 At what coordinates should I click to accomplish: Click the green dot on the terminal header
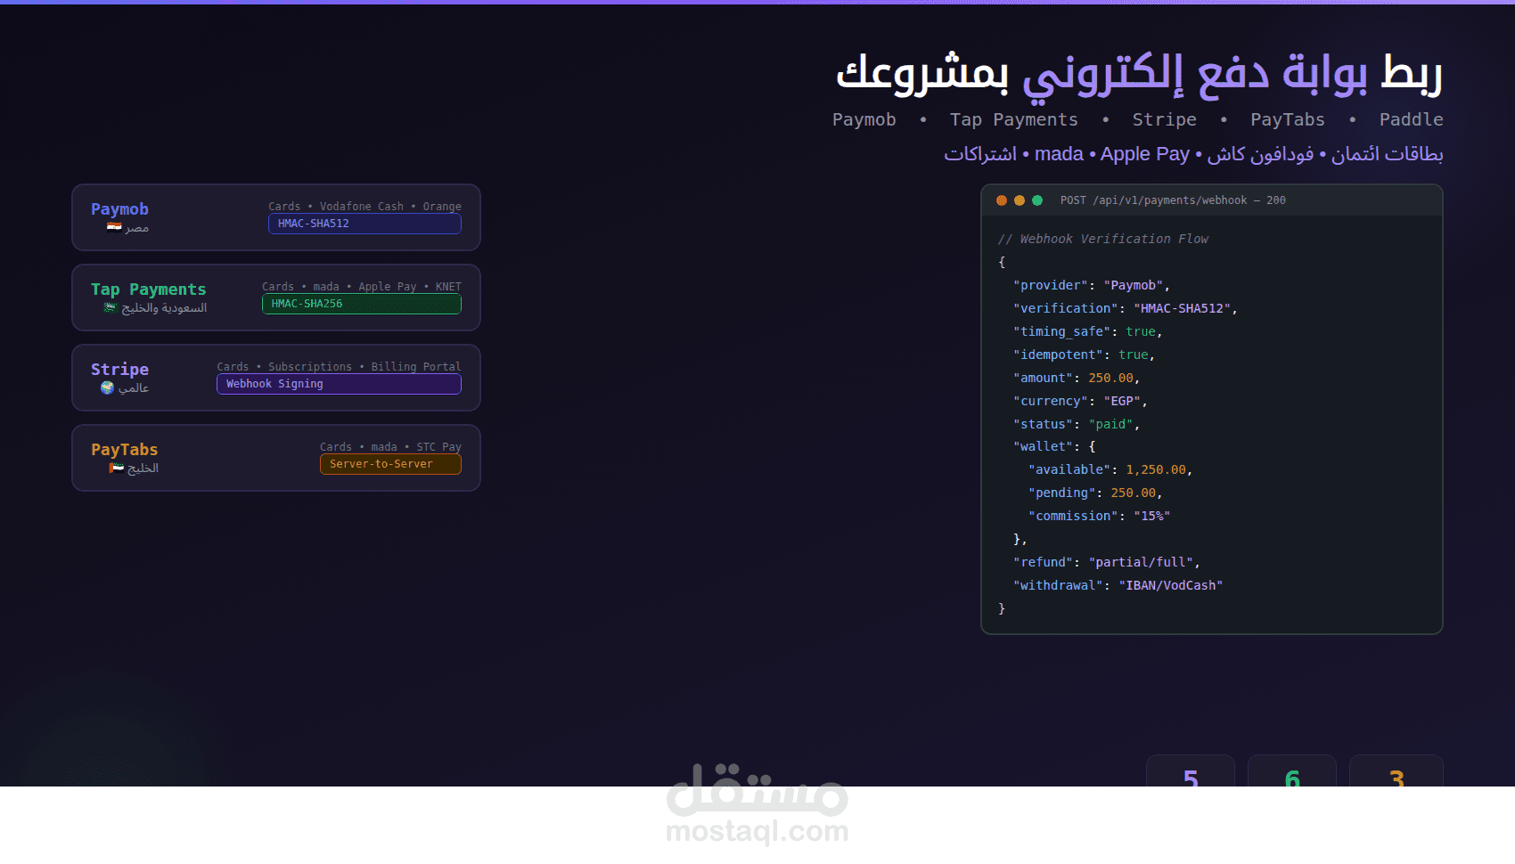(x=1038, y=201)
